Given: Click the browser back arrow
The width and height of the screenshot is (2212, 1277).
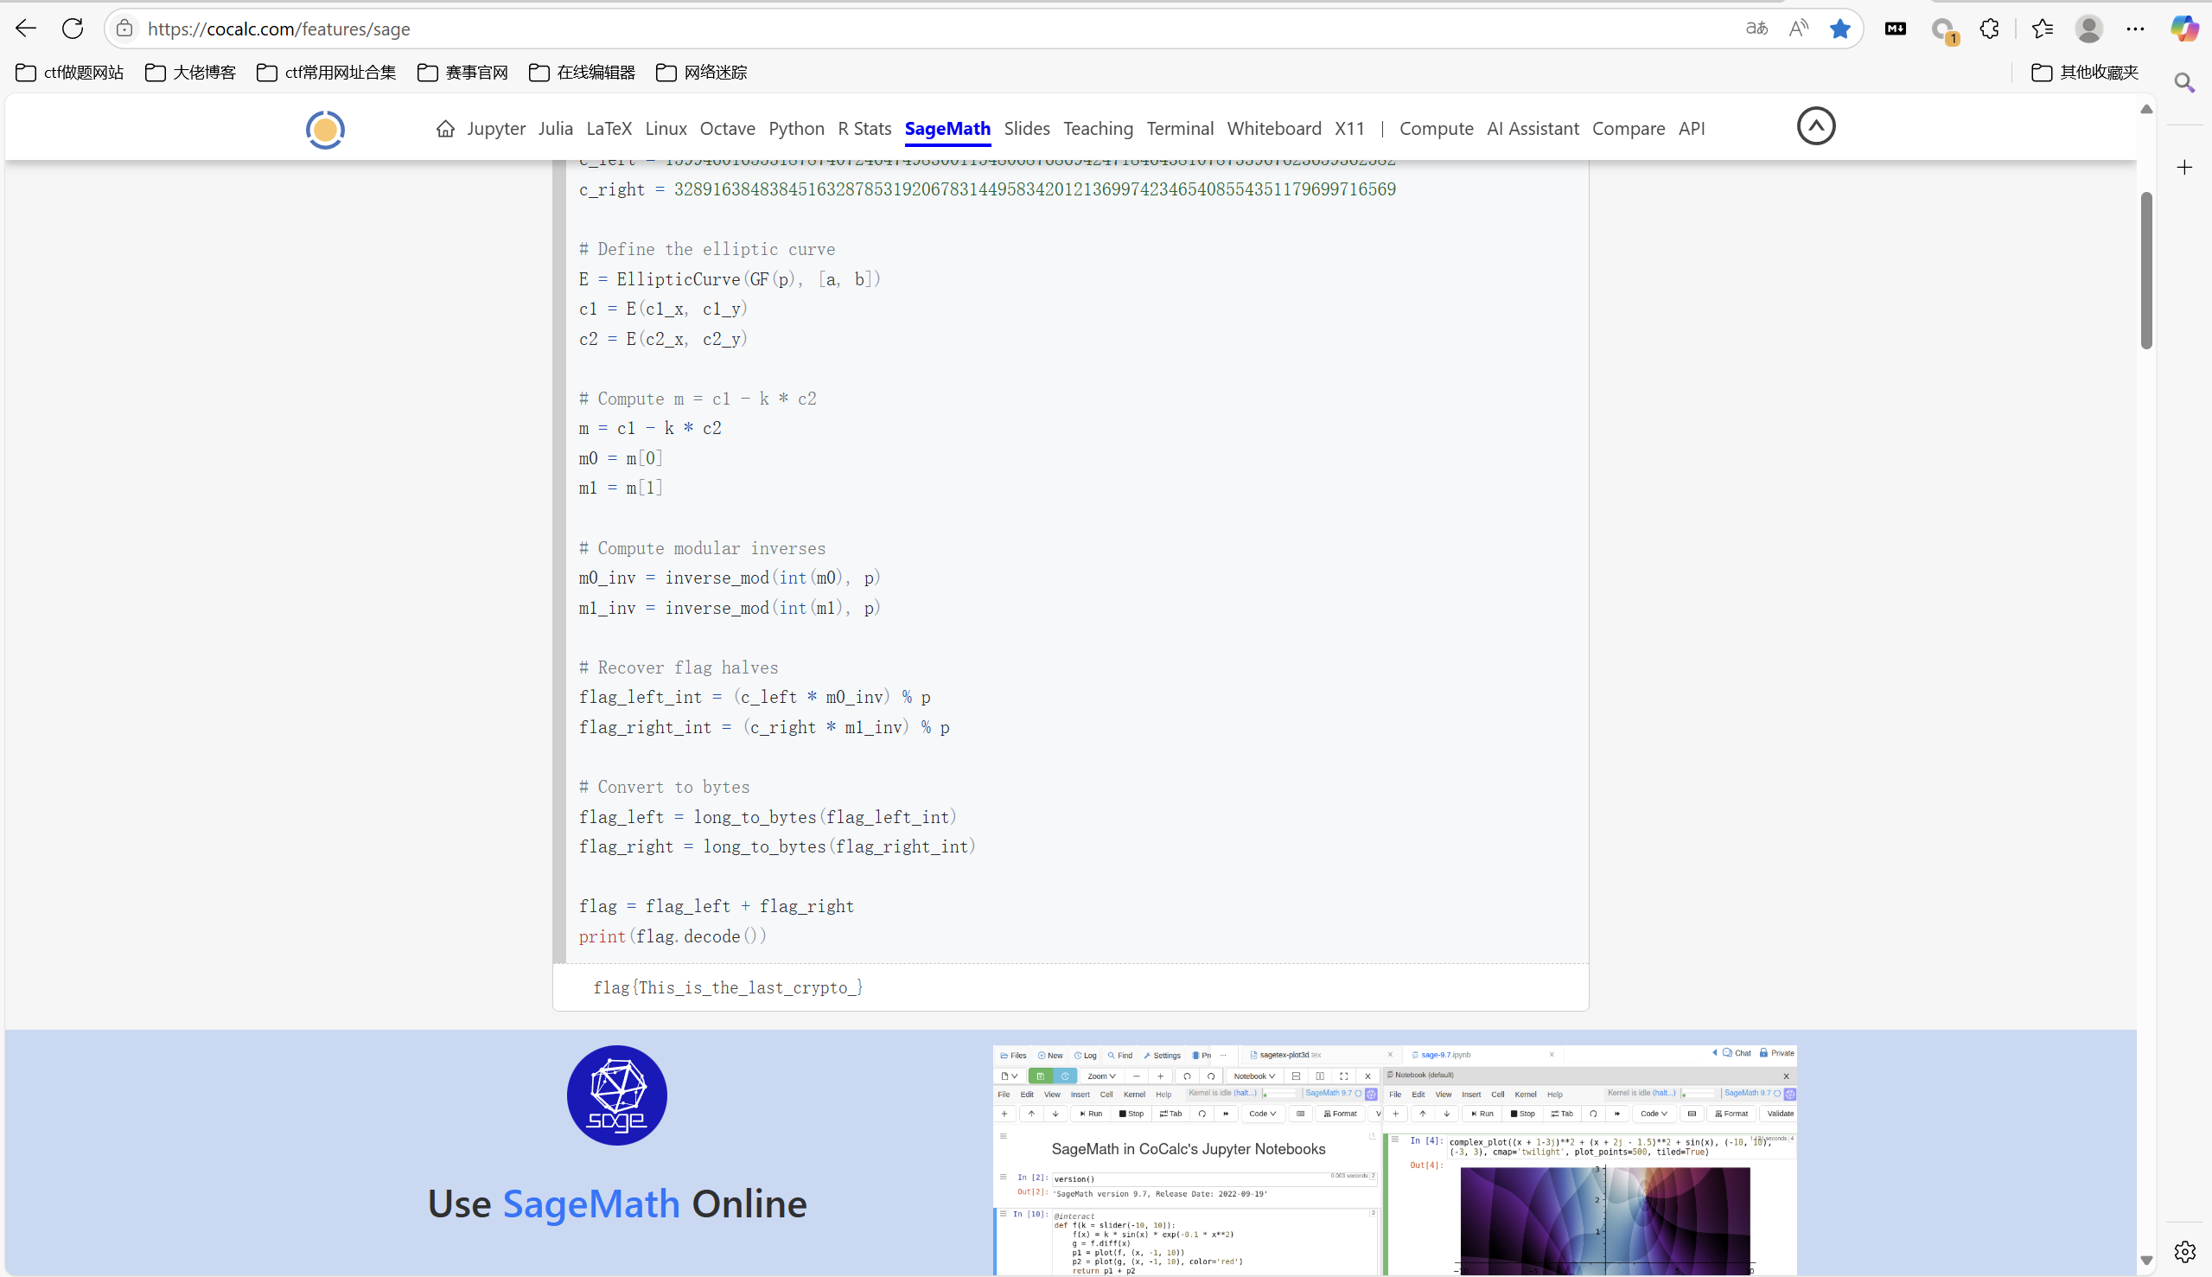Looking at the screenshot, I should pos(26,28).
